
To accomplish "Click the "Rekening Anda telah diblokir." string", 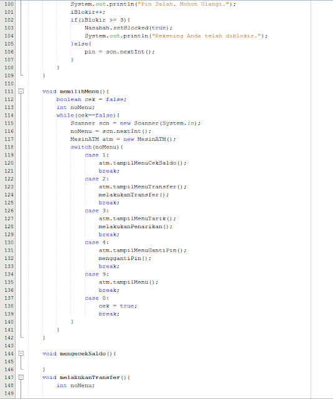I will click(x=206, y=36).
